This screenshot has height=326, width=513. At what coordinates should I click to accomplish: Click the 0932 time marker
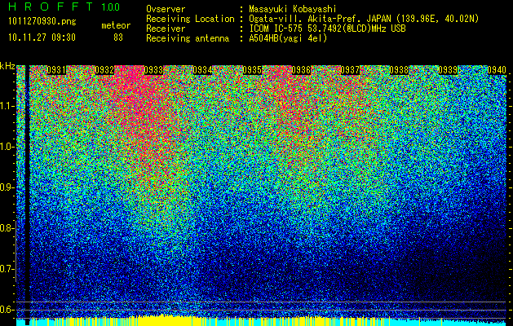104,70
